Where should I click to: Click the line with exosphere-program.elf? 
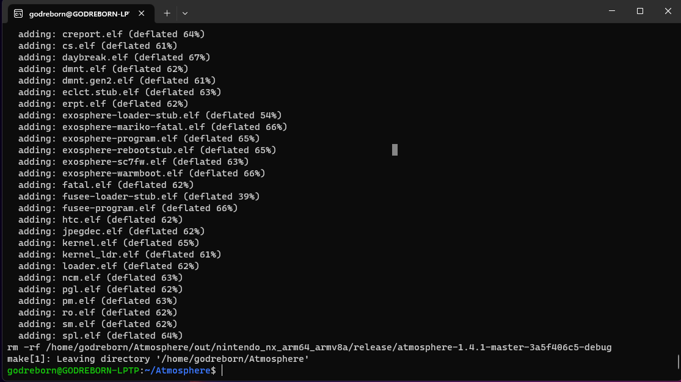(139, 139)
